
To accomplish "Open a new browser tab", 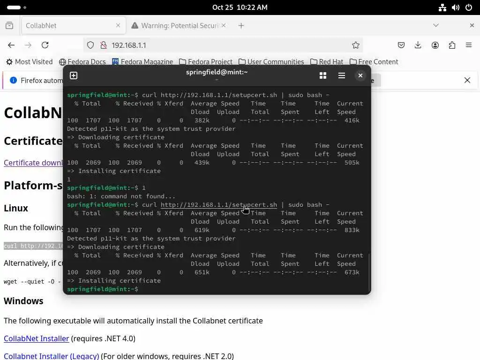I will click(241, 26).
